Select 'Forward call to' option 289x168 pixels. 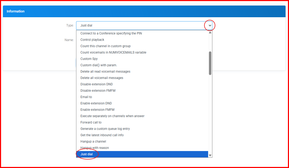pos(91,122)
